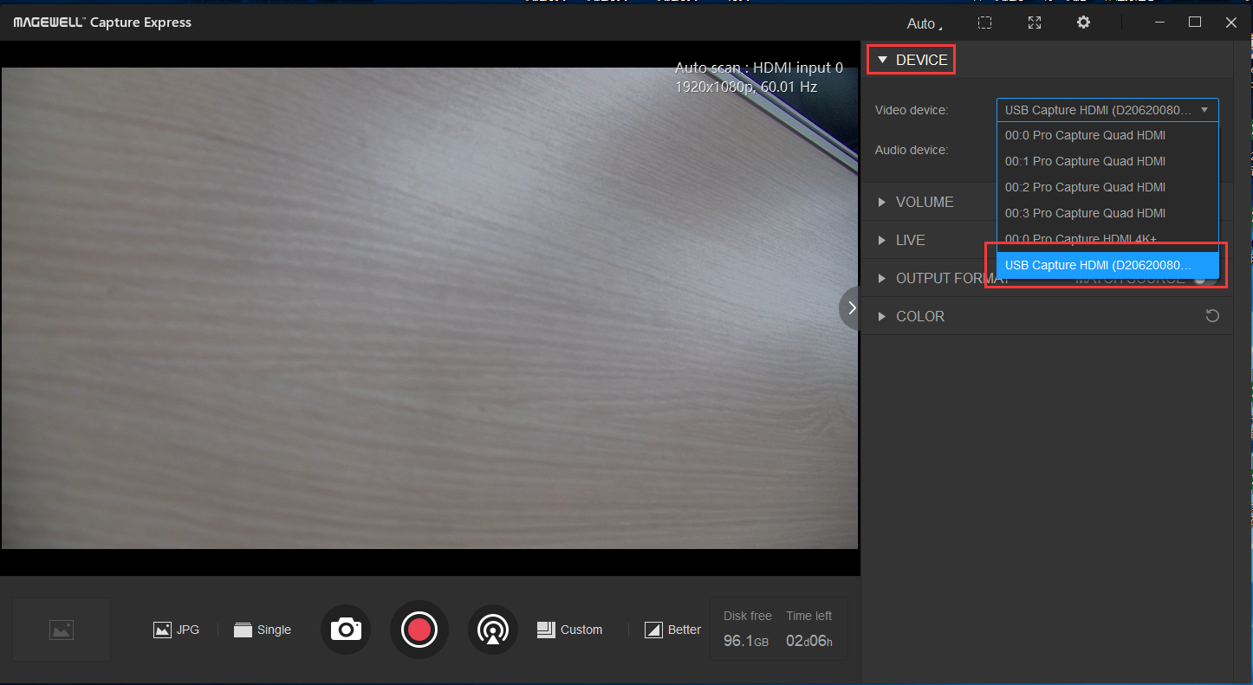Start recording with the red record button

pyautogui.click(x=419, y=630)
